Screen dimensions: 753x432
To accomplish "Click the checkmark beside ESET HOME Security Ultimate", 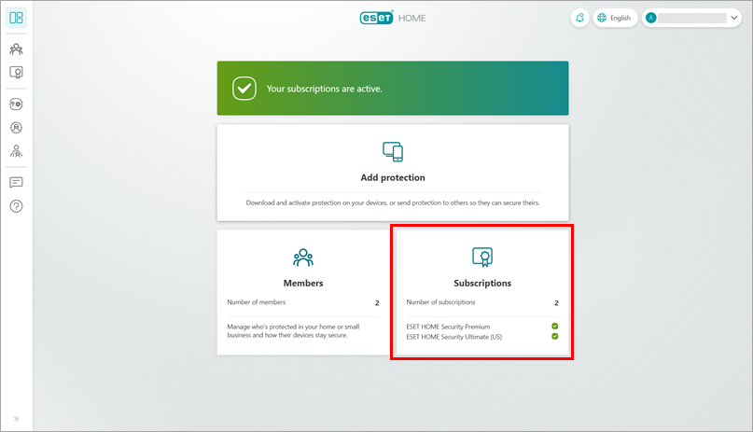I will [554, 336].
